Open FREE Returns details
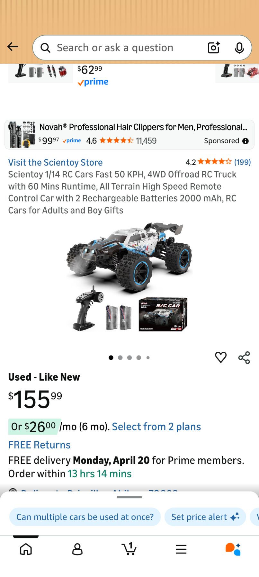Screen dimensions: 259x577 (40, 445)
